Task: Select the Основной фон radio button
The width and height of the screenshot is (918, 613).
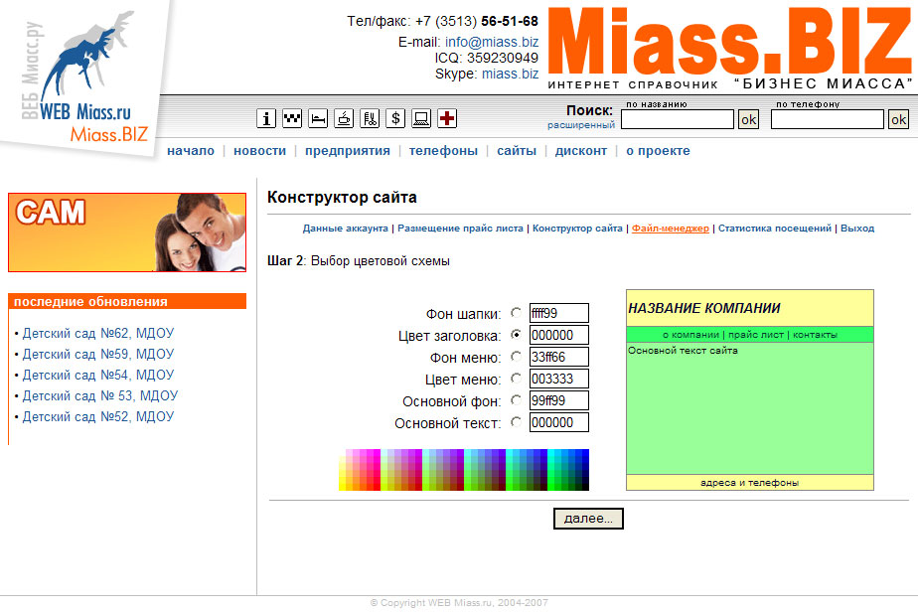Action: pos(516,399)
